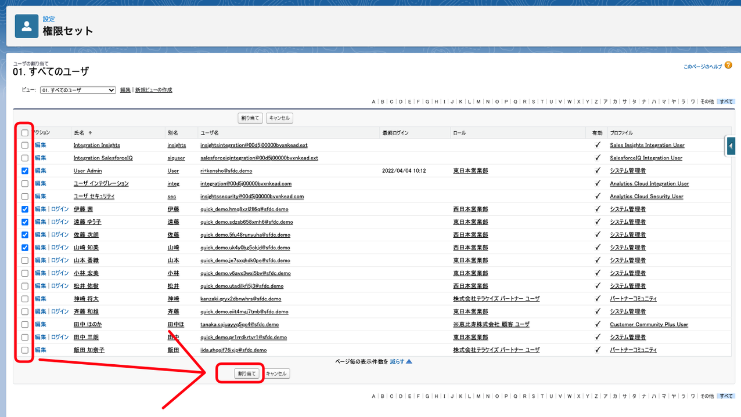Open the Integration Insights user name link

pyautogui.click(x=97, y=145)
